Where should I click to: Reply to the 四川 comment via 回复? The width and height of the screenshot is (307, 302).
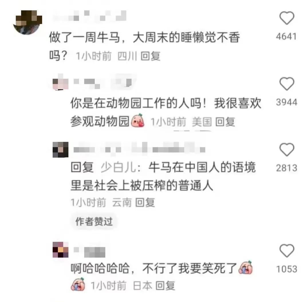point(151,56)
